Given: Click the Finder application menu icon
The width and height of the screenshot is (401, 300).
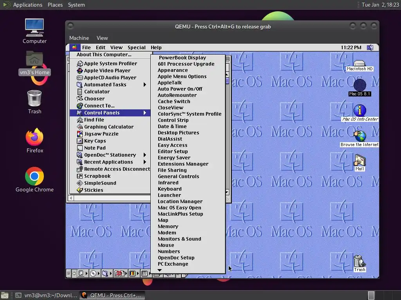Looking at the screenshot, I should (x=370, y=47).
